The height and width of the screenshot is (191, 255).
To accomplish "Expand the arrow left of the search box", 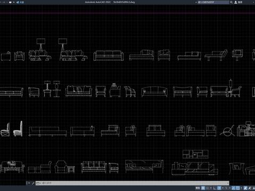I will (196, 2).
